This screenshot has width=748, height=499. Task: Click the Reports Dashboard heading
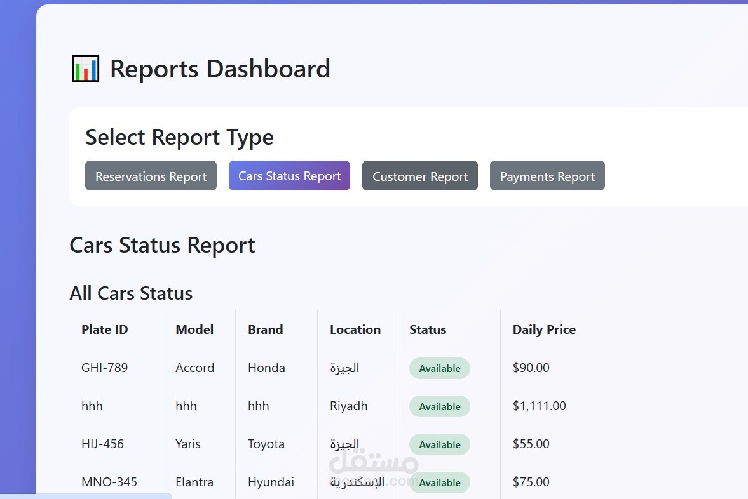[220, 69]
